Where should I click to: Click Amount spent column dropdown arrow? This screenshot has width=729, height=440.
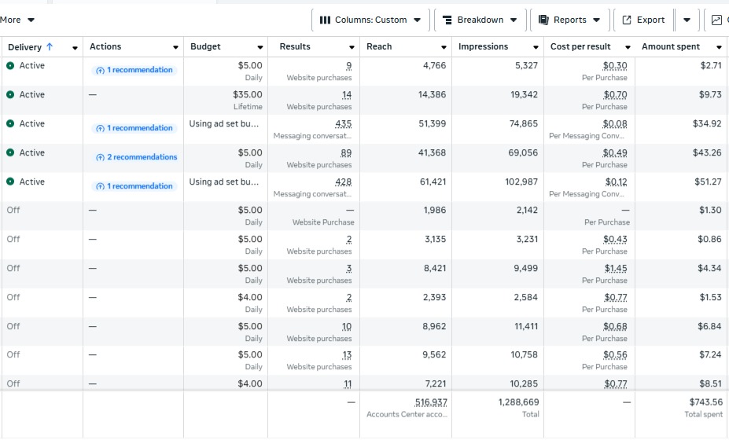tap(719, 48)
